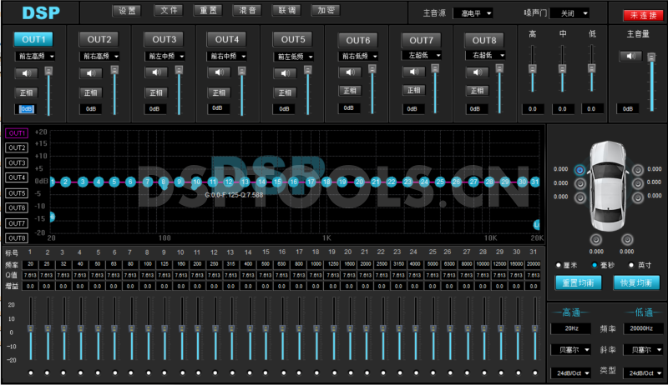
Task: Switch to OUT3 in the EQ channel list
Action: [17, 163]
